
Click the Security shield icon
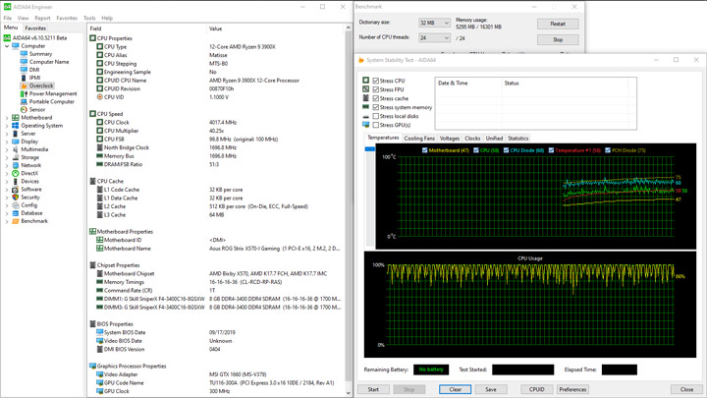tap(15, 197)
